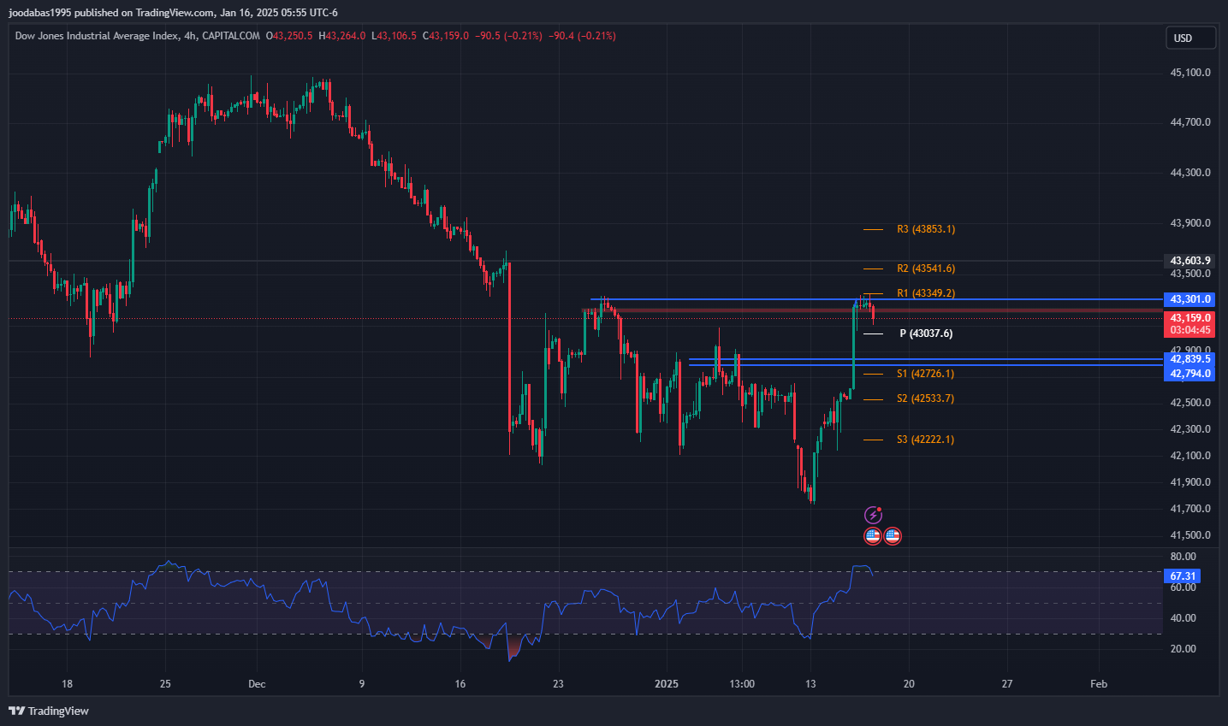Select the S3 (42222.1) support label

[x=925, y=440]
